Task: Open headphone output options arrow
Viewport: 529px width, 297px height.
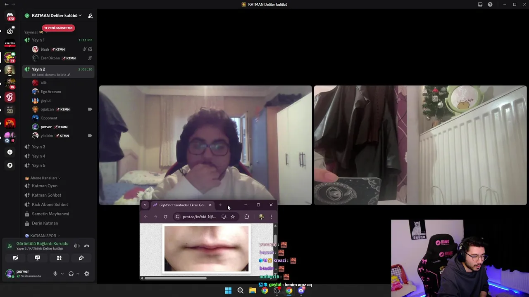Action: [x=78, y=273]
